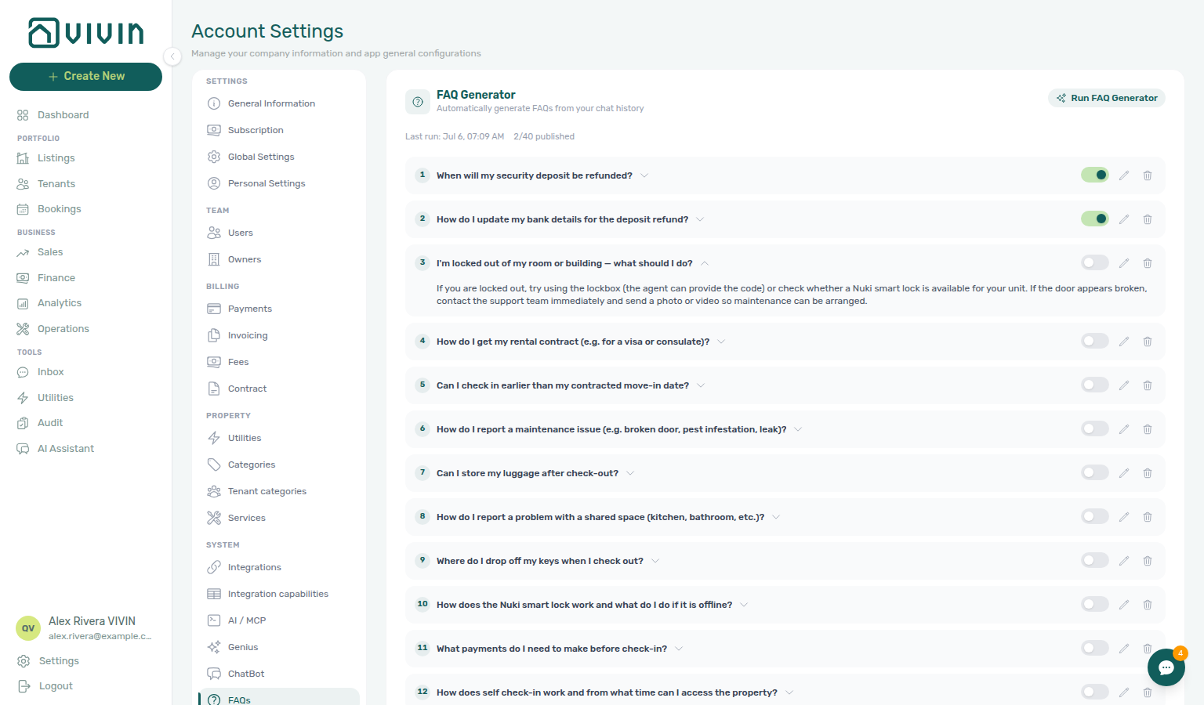Image resolution: width=1204 pixels, height=705 pixels.
Task: Open AI / MCP settings
Action: coord(279,620)
